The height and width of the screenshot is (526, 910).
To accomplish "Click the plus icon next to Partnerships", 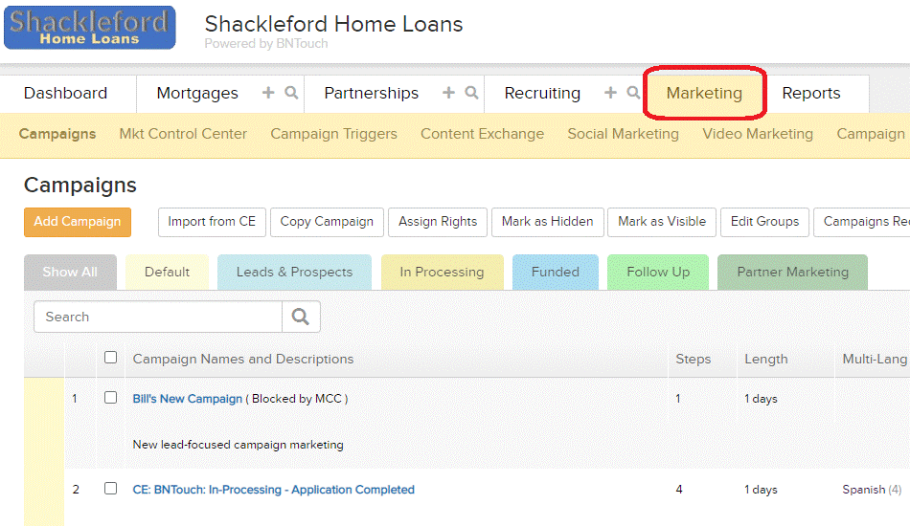I will point(448,93).
